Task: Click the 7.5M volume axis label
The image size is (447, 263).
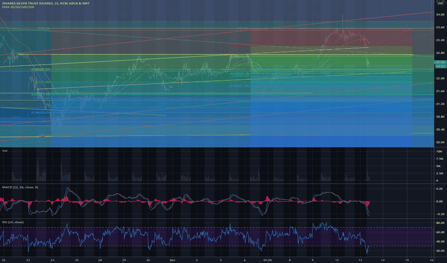Action: click(440, 159)
